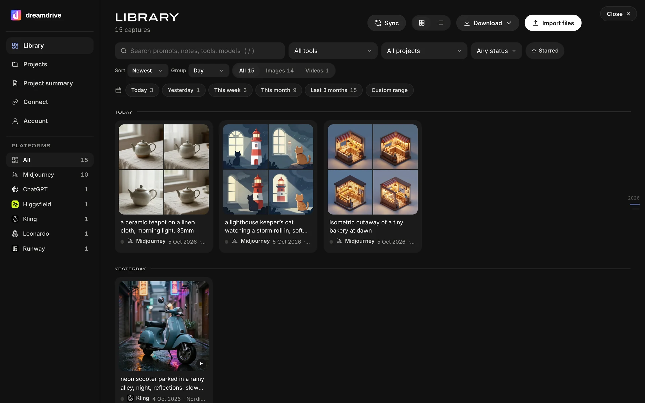
Task: Filter by Kling platform
Action: coord(50,219)
